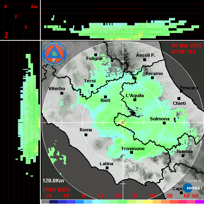Click the Sulmona city marker square
Viewport: 204px width, 204px height.
164,123
